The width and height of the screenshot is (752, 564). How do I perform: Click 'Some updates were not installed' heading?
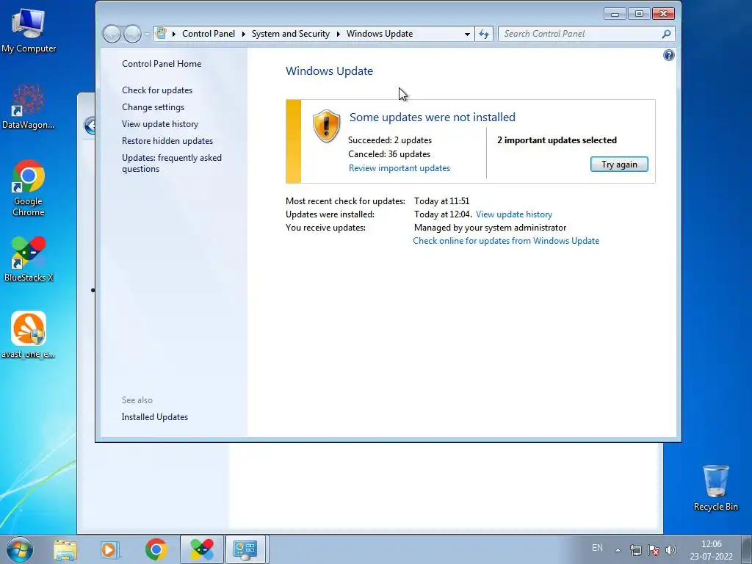point(432,117)
